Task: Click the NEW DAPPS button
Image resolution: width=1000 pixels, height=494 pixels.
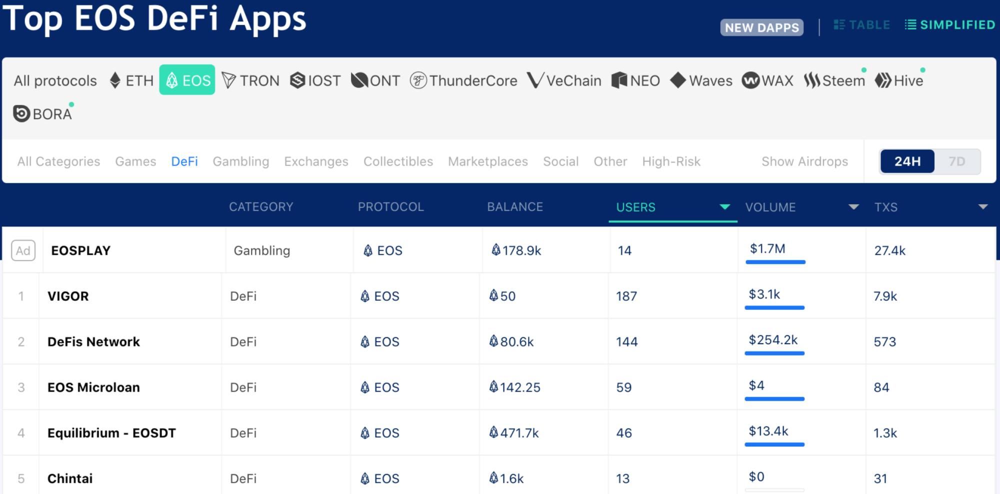Action: coord(761,27)
